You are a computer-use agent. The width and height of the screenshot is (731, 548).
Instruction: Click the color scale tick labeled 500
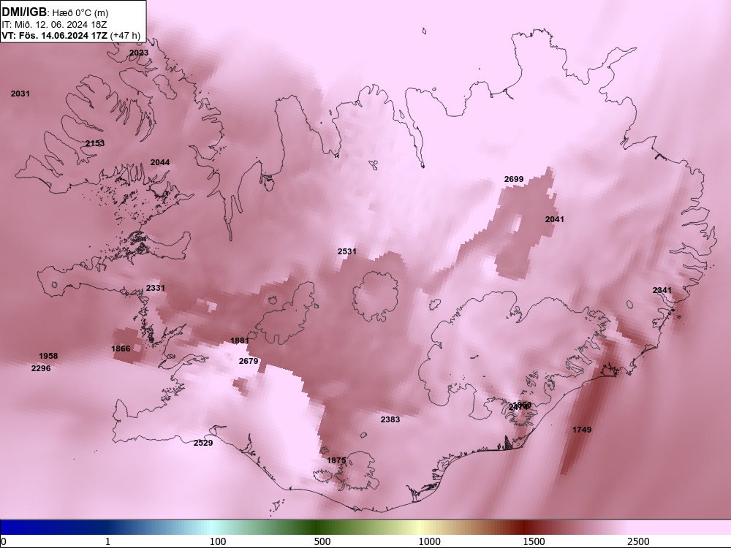pos(322,541)
